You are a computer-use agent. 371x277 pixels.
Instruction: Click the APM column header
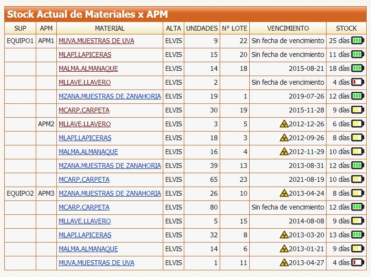[46, 28]
